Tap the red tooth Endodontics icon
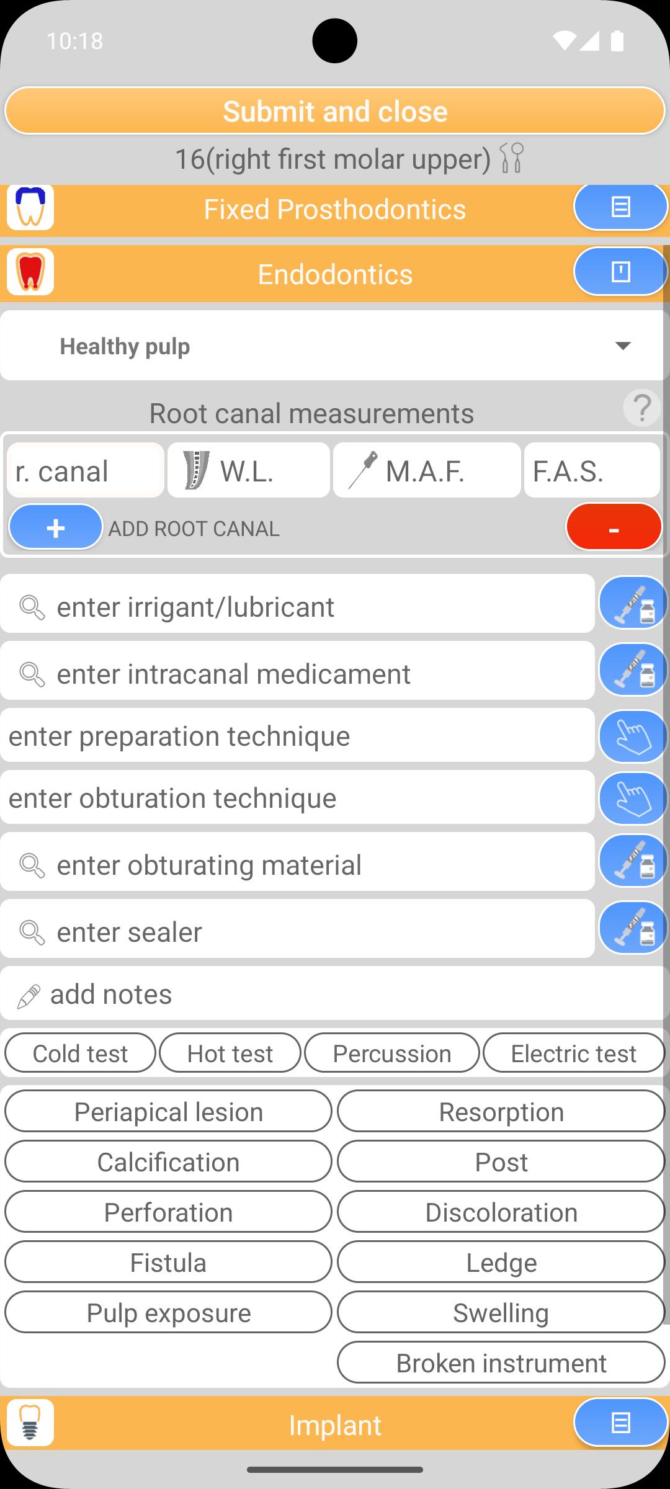Image resolution: width=670 pixels, height=1489 pixels. click(30, 272)
